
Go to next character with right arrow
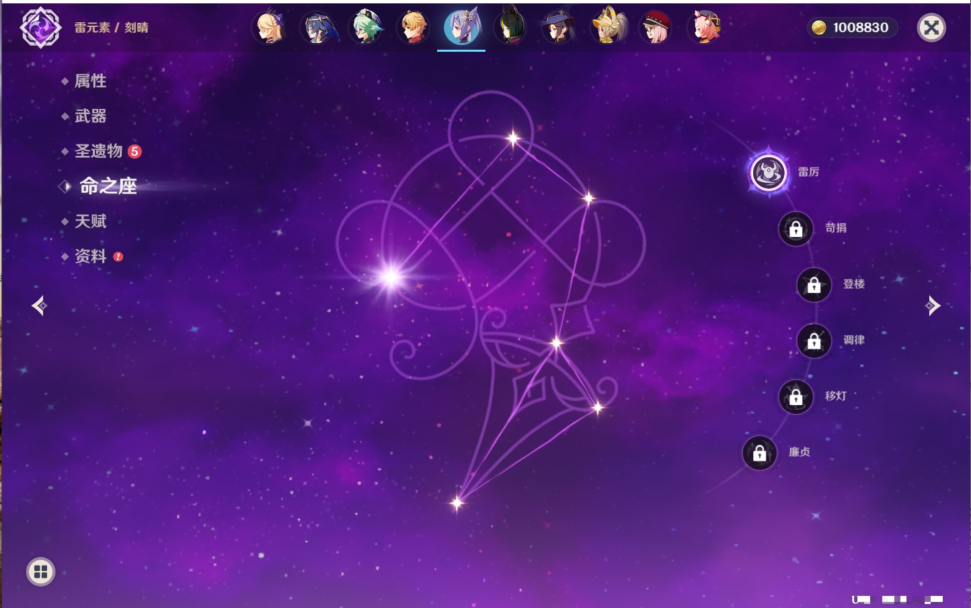coord(933,306)
